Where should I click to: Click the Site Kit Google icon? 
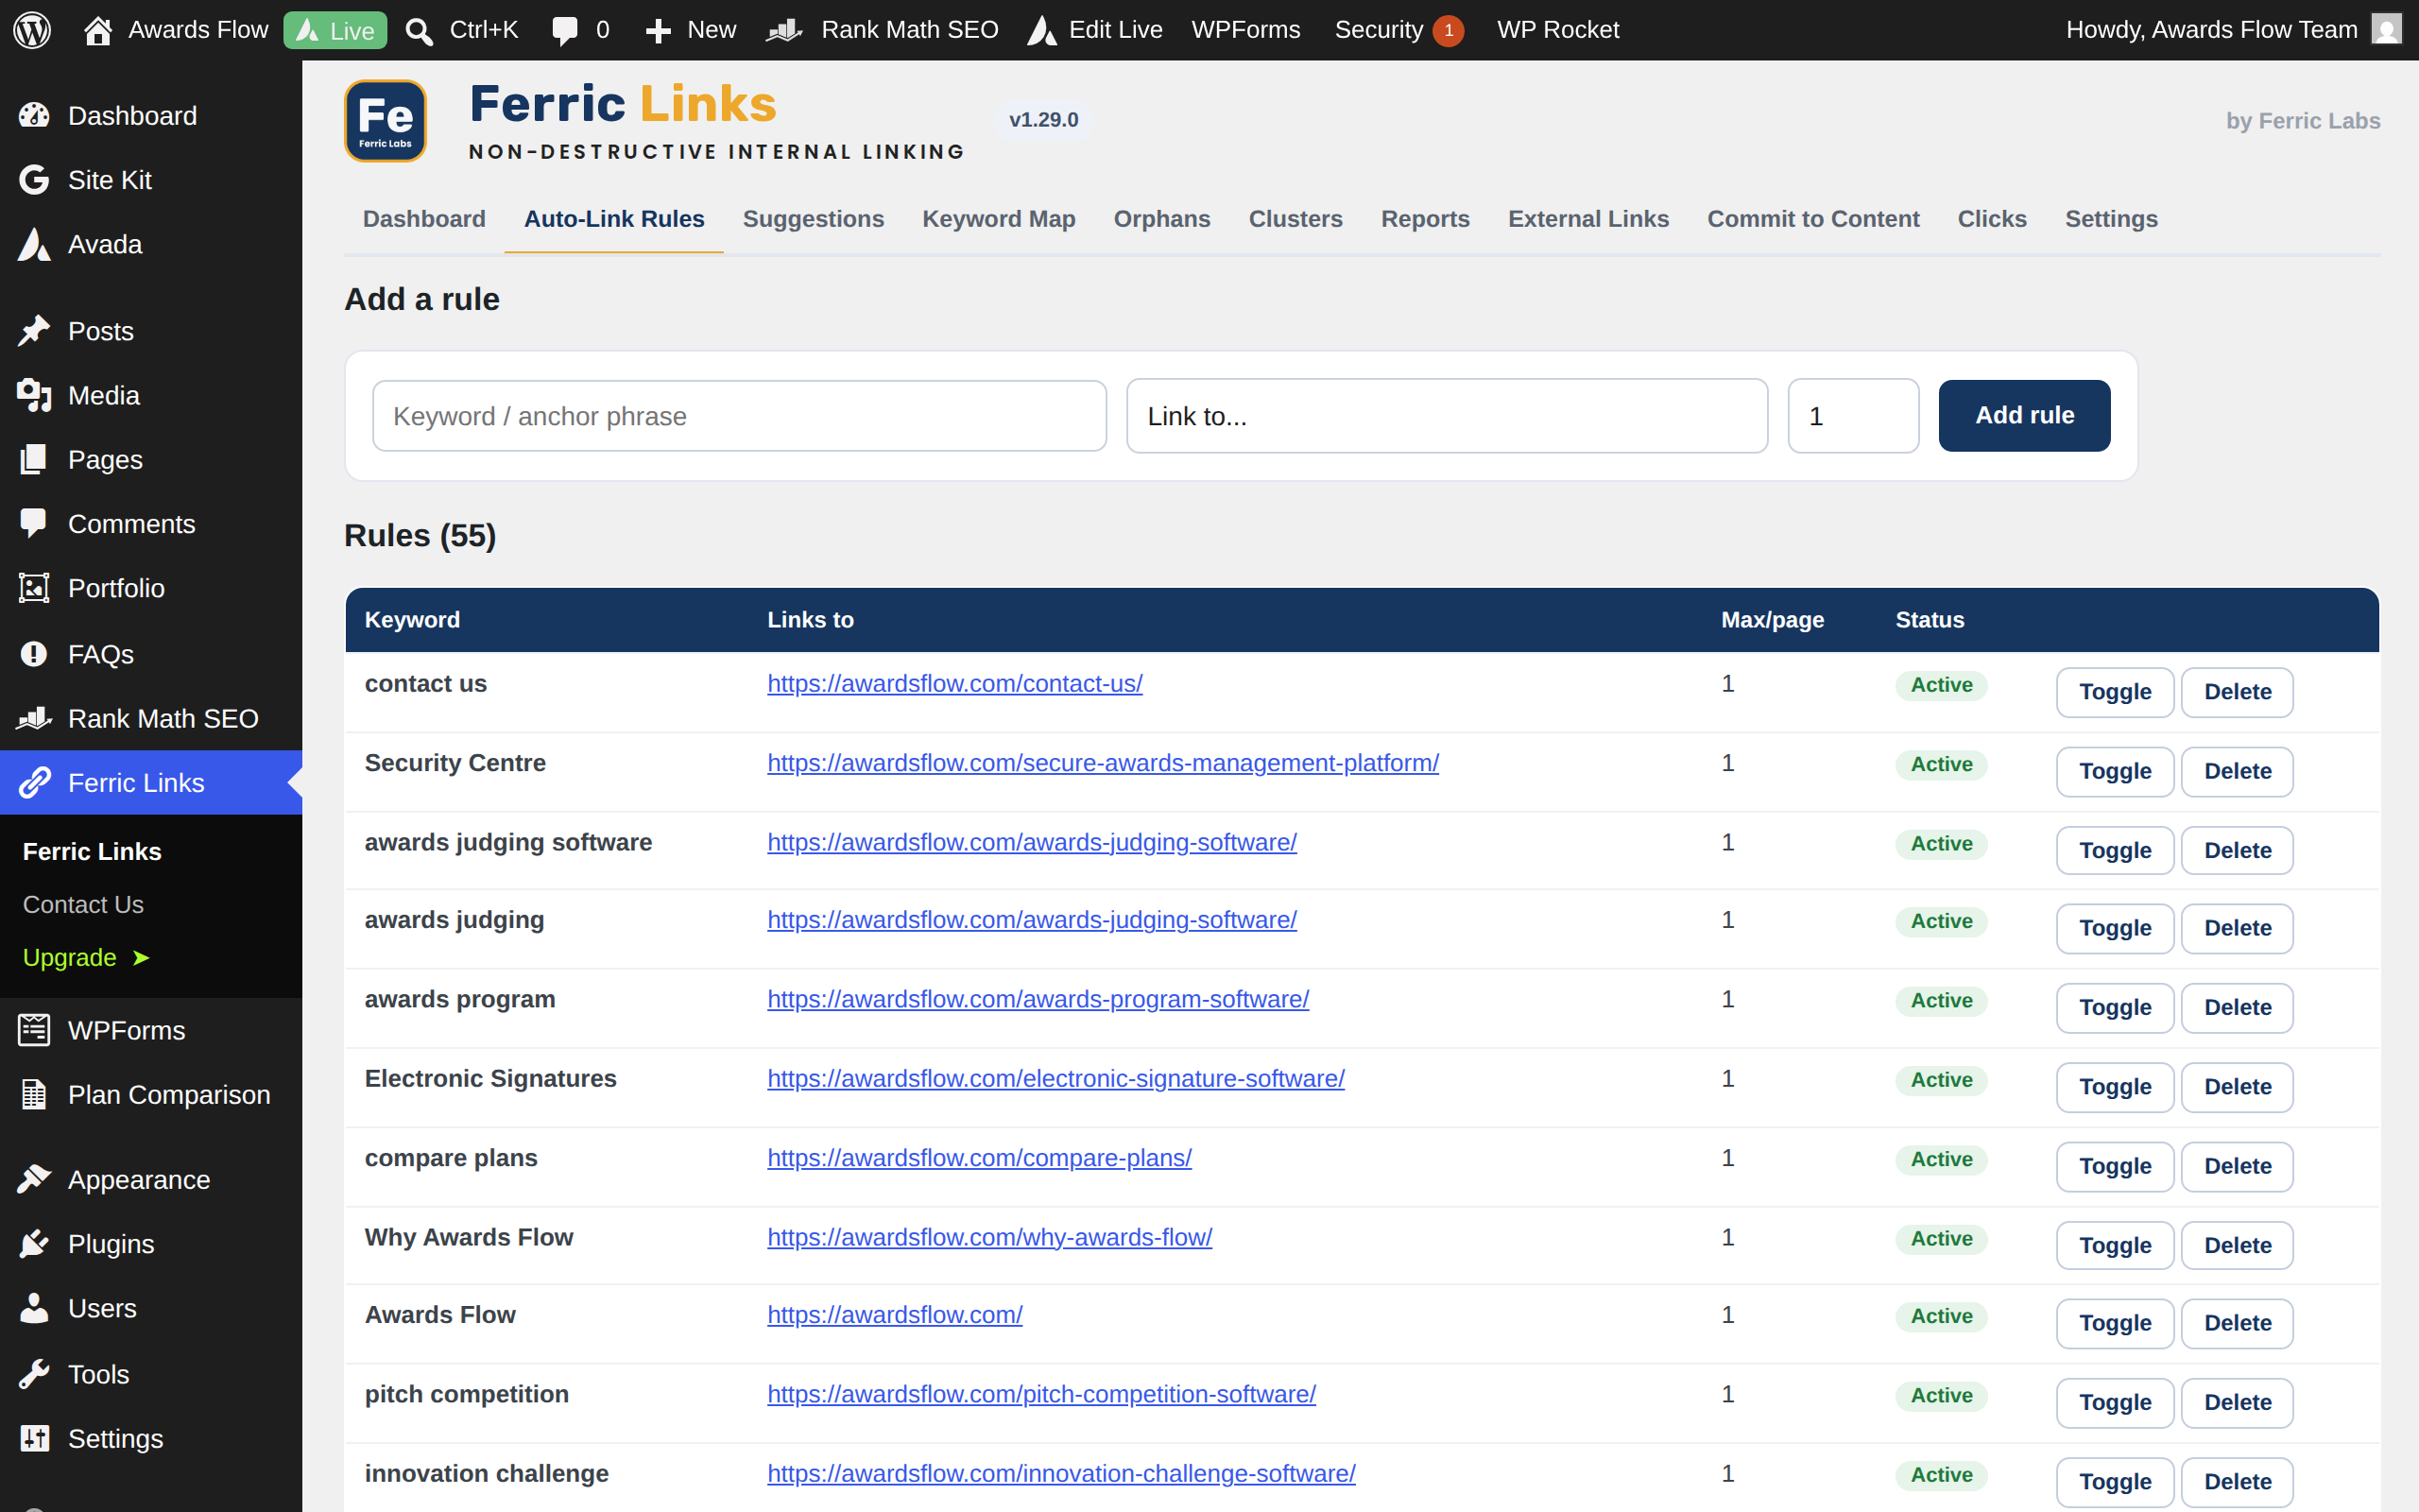pos(34,180)
